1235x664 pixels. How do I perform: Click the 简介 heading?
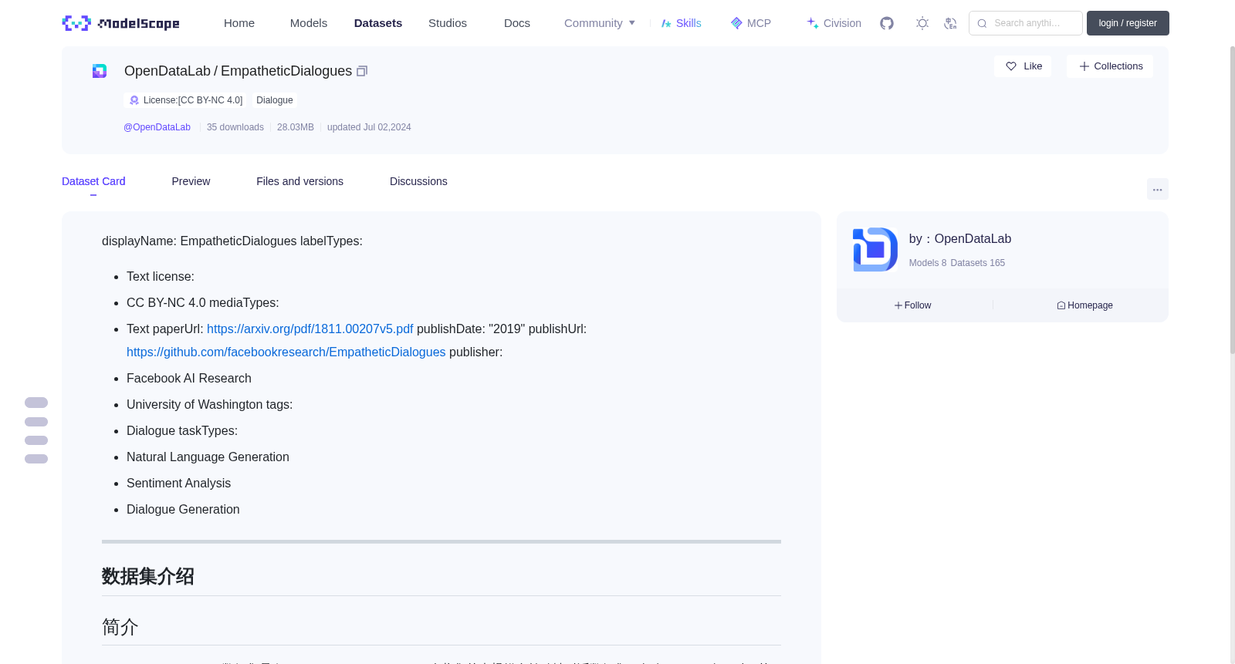tap(120, 627)
